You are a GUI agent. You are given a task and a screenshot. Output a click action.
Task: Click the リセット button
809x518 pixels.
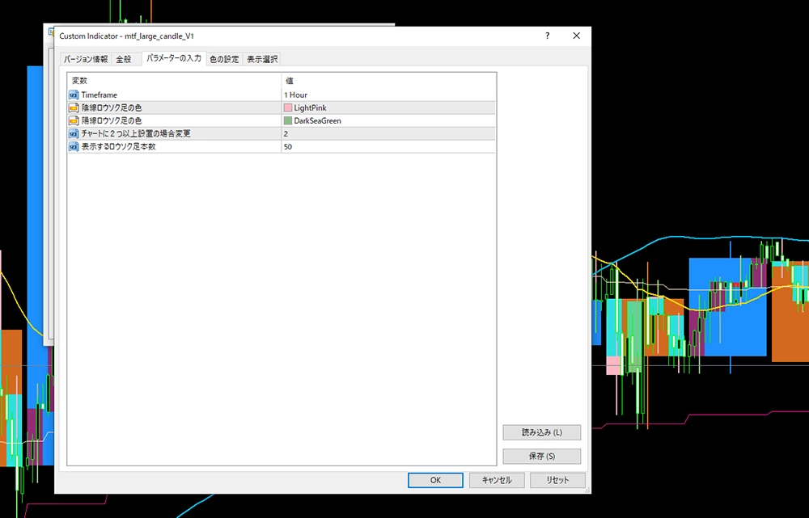click(557, 480)
